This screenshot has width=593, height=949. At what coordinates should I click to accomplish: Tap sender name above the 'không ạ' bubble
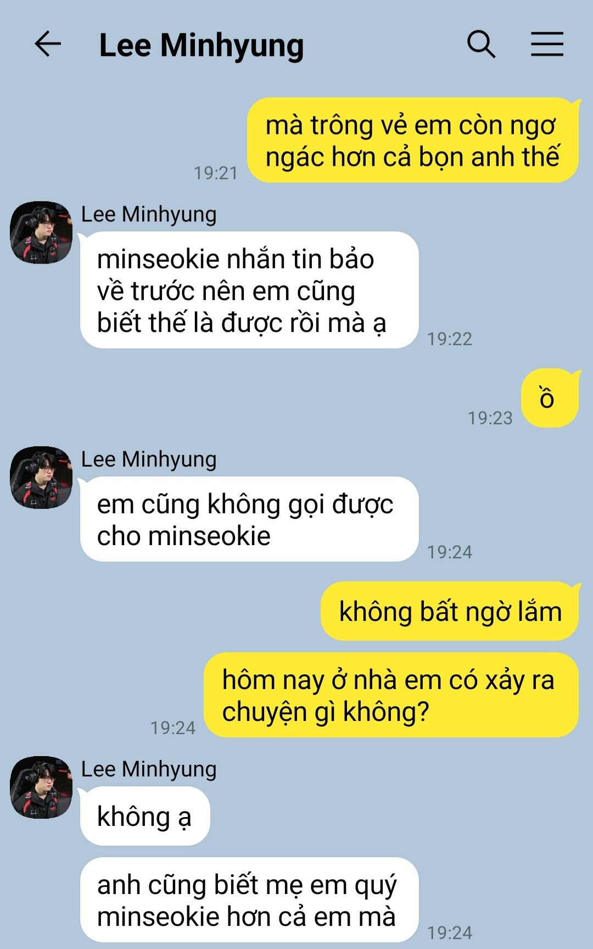click(x=149, y=769)
